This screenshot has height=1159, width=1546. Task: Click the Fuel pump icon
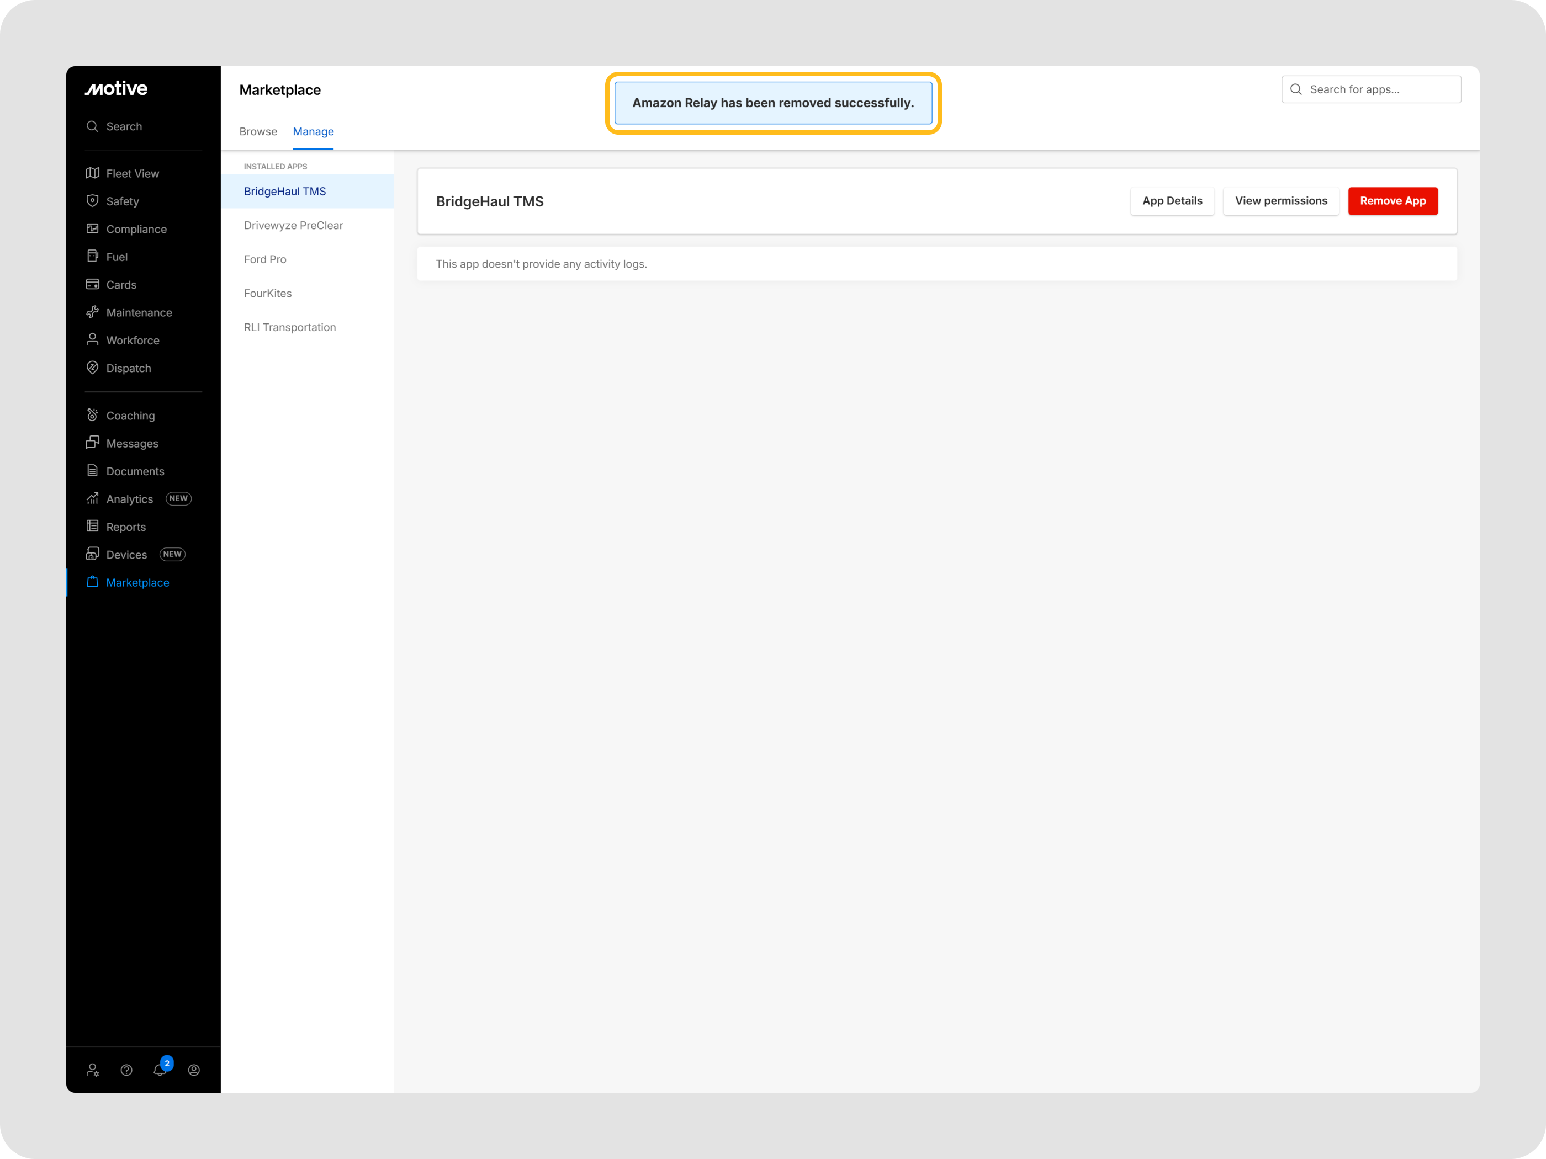(92, 257)
